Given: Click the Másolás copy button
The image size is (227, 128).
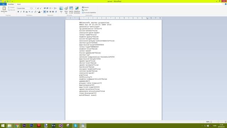Looking at the screenshot, I should pos(11,10).
